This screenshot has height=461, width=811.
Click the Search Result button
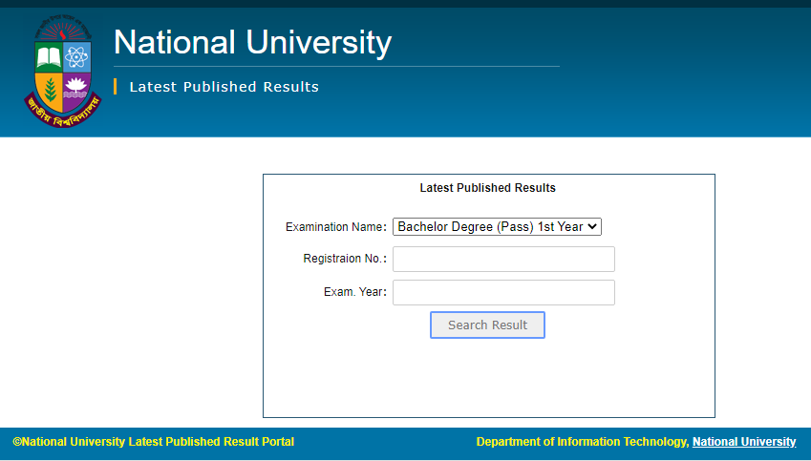point(487,325)
